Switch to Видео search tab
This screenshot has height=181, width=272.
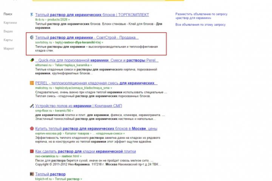[x=8, y=31]
